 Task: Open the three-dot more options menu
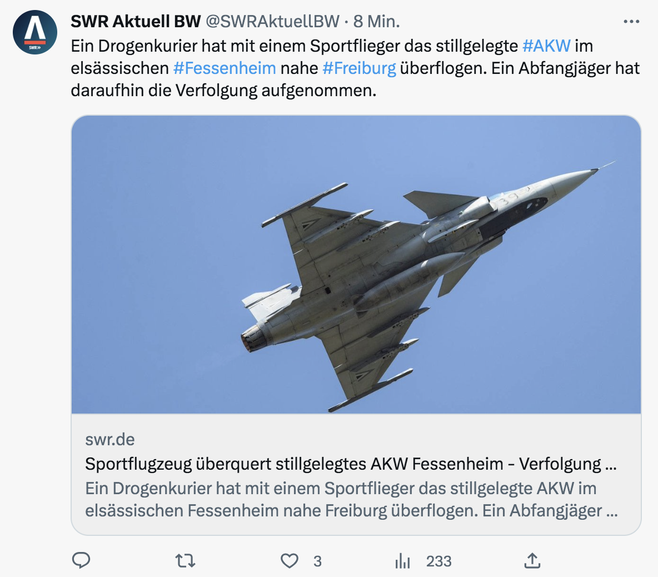click(x=631, y=22)
